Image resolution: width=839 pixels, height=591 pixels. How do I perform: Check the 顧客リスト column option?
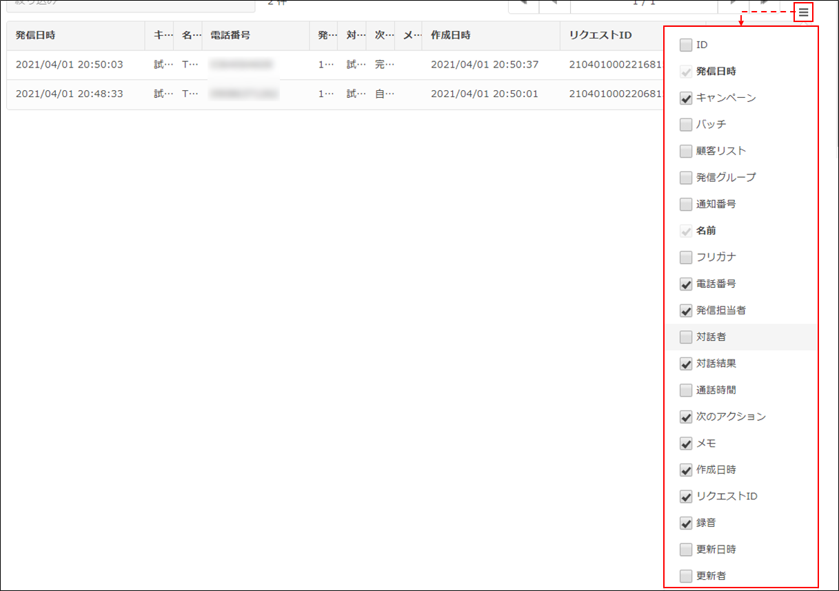click(686, 152)
